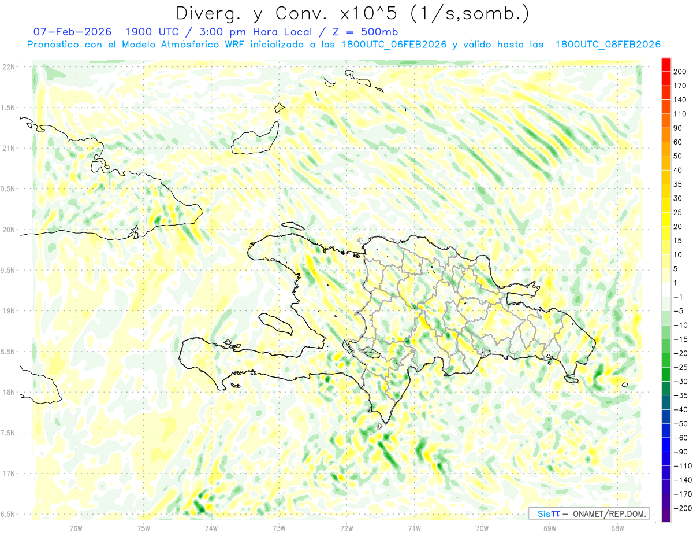Click the '69W' longitude label
Image resolution: width=693 pixels, height=536 pixels.
click(550, 528)
